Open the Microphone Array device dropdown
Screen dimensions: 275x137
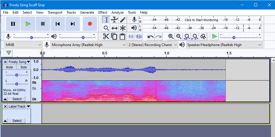89,45
